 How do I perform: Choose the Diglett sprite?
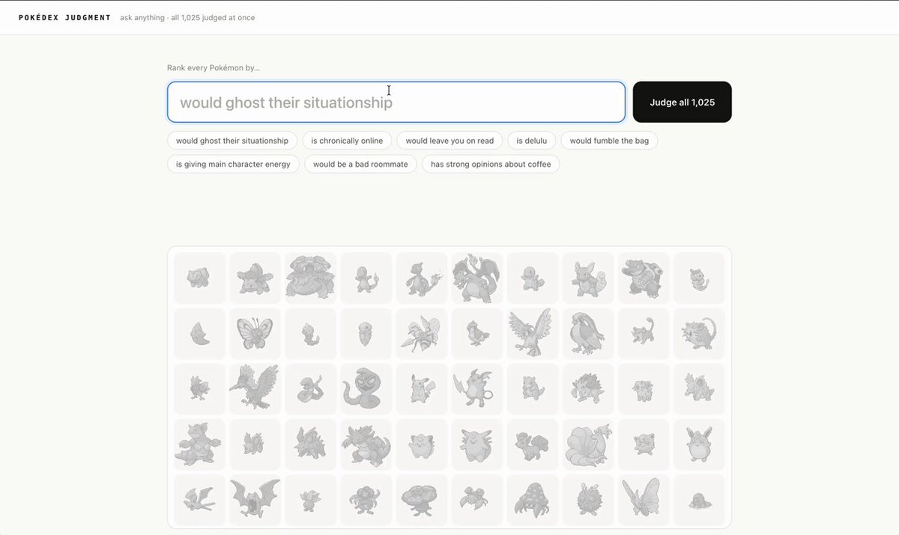[699, 500]
